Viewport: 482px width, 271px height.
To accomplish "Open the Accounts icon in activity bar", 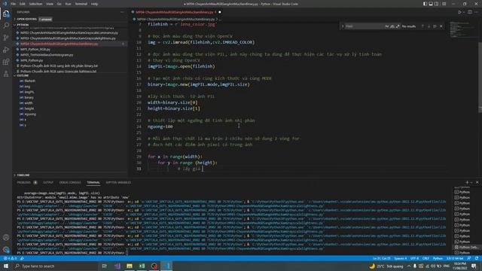I will coord(6,237).
